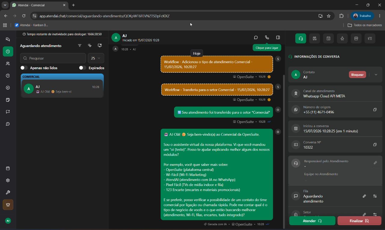
Task: Toggle the Expirados switch
Action: (83, 68)
